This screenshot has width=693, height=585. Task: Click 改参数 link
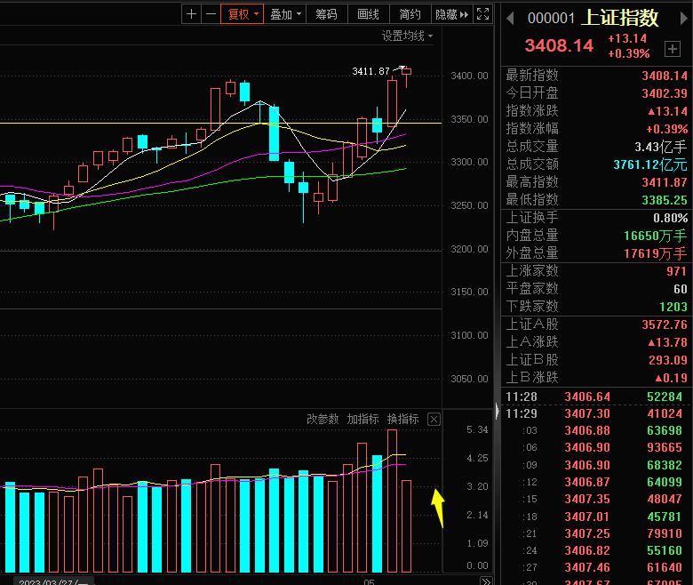tap(323, 419)
